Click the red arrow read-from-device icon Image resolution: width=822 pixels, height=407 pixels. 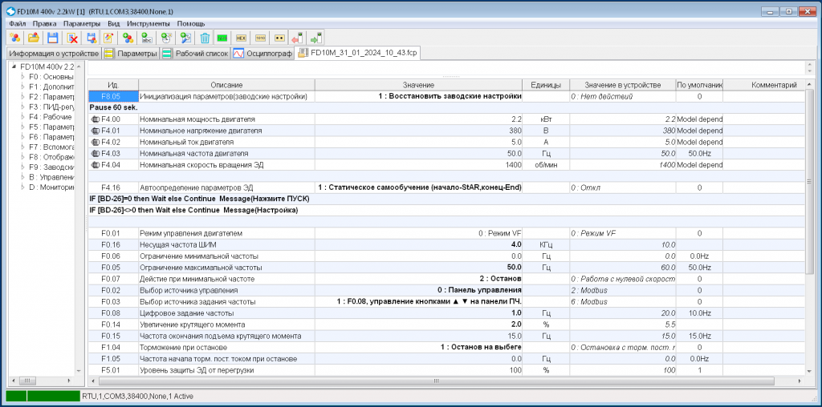[x=297, y=38]
